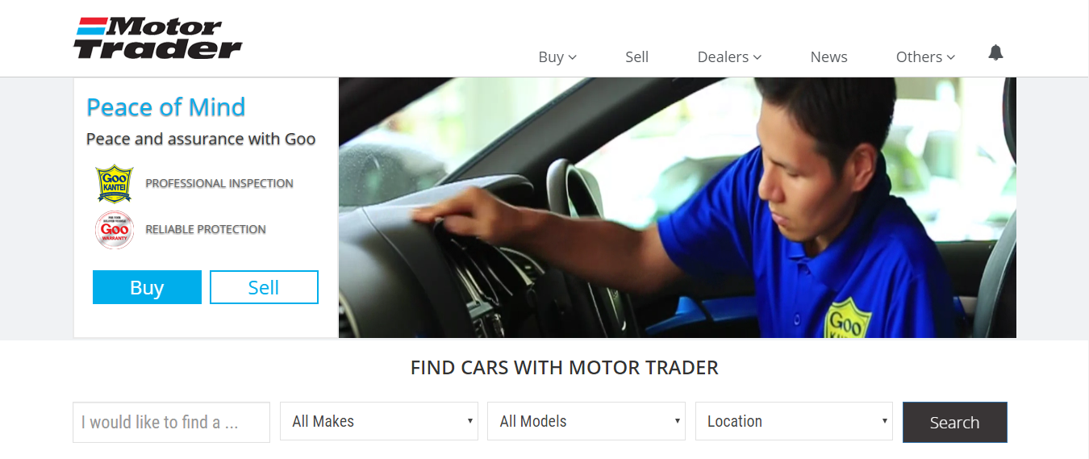
Task: Click the Motor Trader logo
Action: pyautogui.click(x=158, y=38)
